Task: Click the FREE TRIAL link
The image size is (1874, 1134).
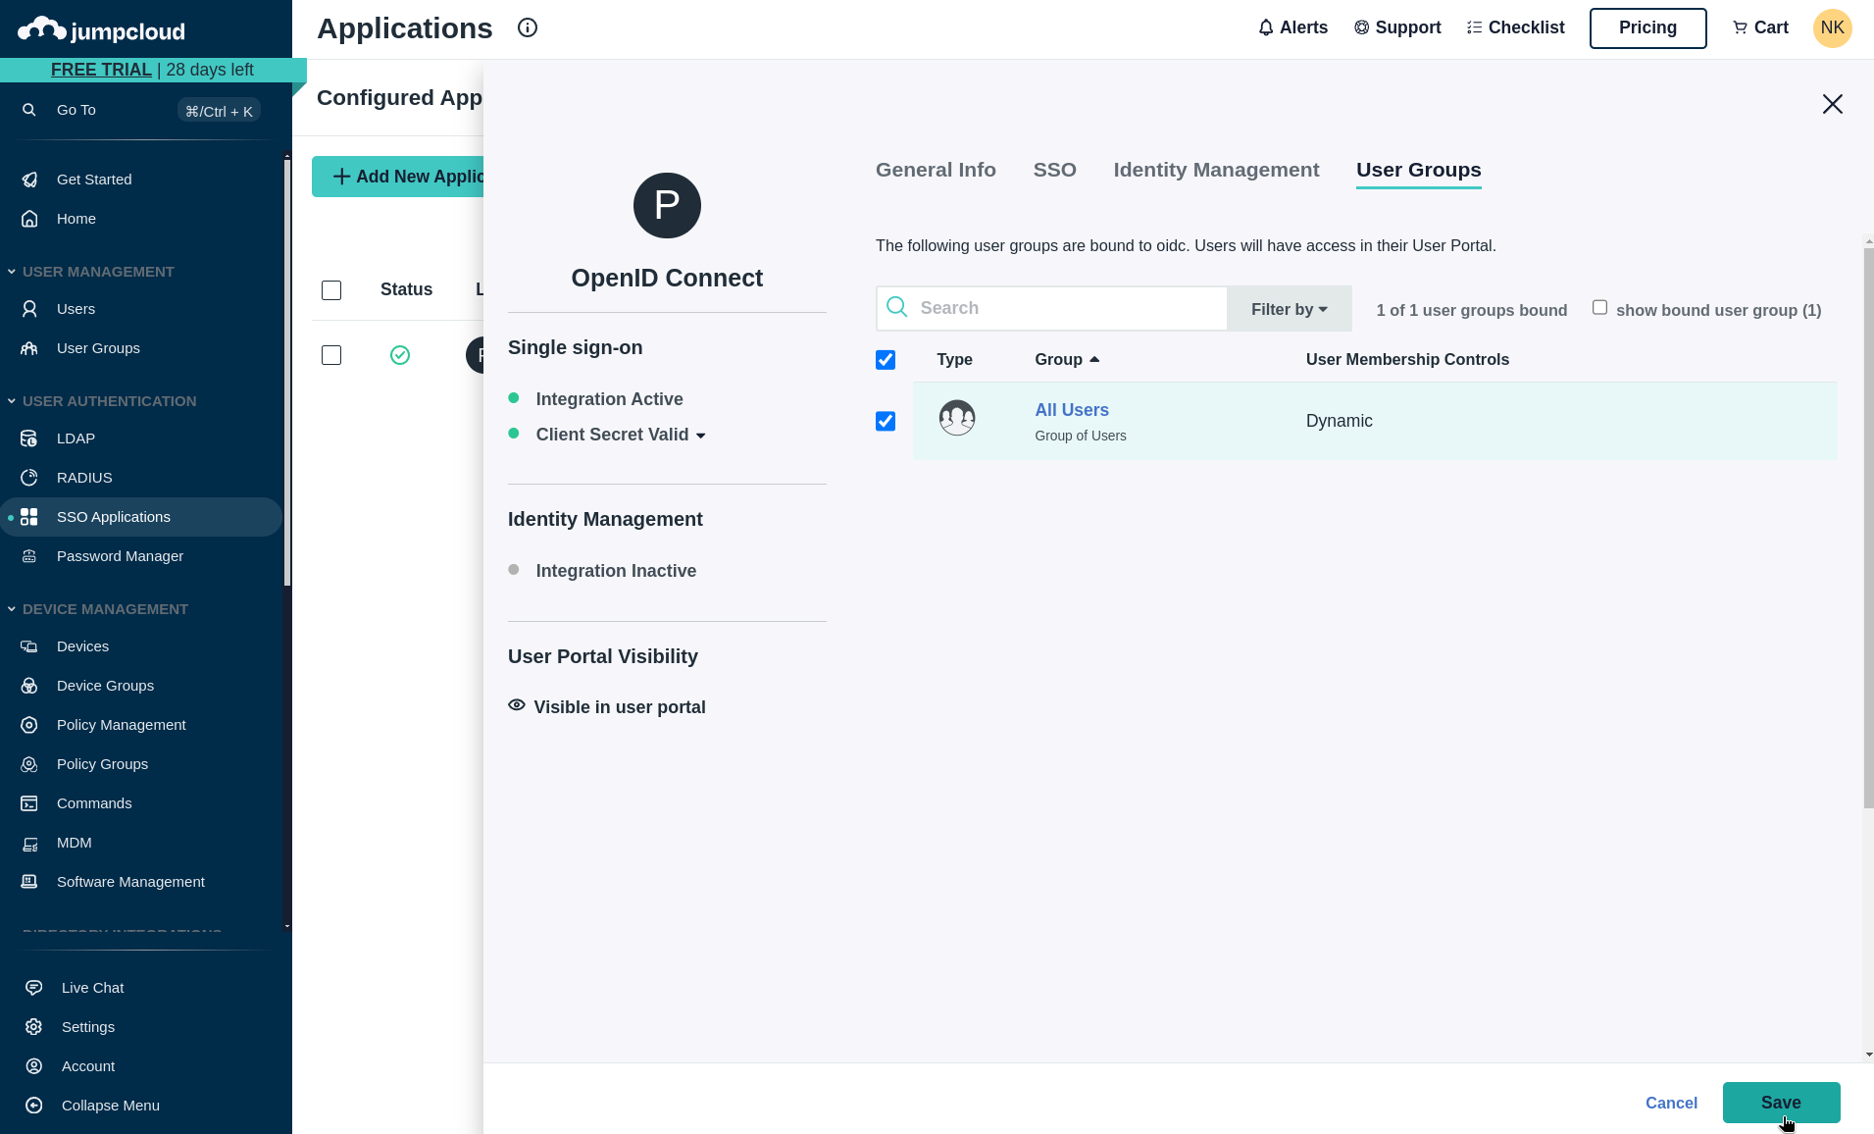Action: (x=101, y=70)
